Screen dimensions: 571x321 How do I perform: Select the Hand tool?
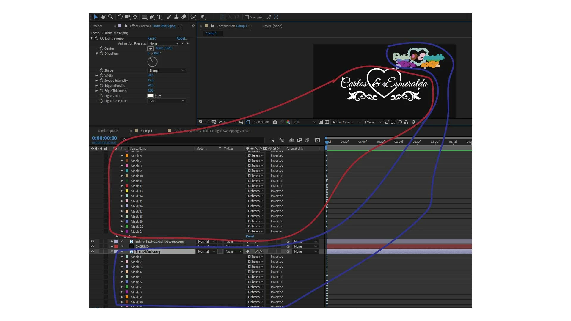coord(103,17)
